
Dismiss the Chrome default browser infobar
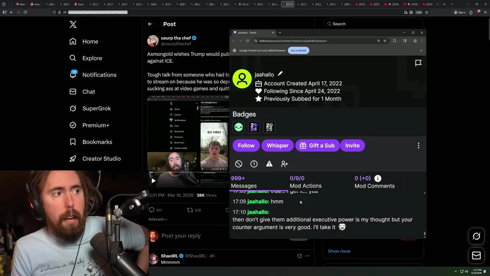tap(421, 50)
